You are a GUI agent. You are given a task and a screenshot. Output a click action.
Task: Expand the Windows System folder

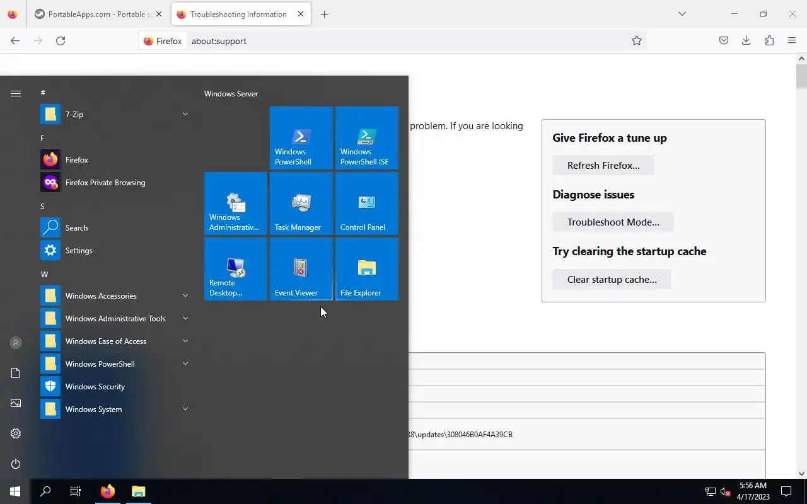117,409
